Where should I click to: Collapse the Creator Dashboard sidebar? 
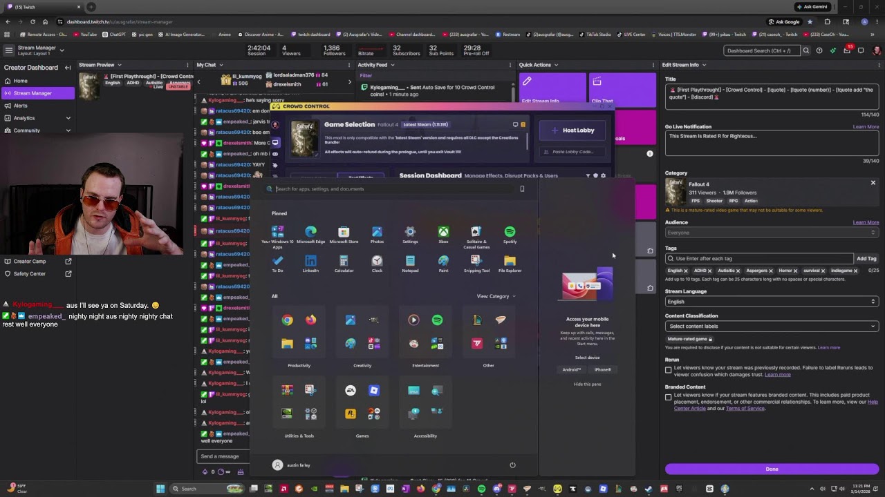coord(68,68)
